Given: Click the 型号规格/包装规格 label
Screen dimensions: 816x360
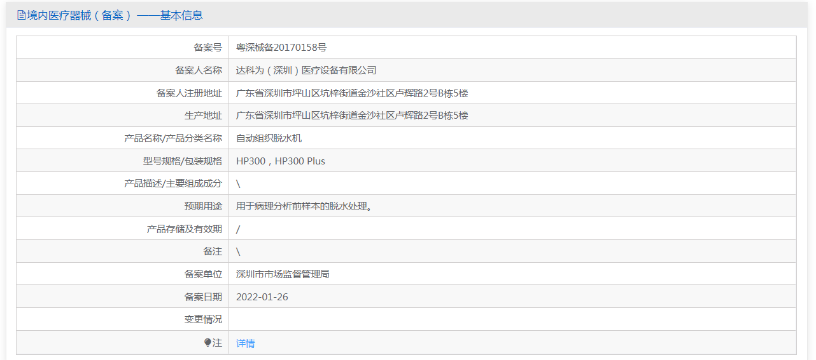Looking at the screenshot, I should 183,161.
